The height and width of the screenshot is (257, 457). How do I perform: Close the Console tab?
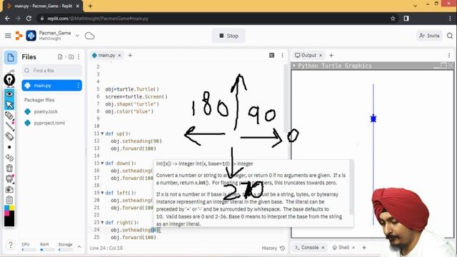[323, 248]
